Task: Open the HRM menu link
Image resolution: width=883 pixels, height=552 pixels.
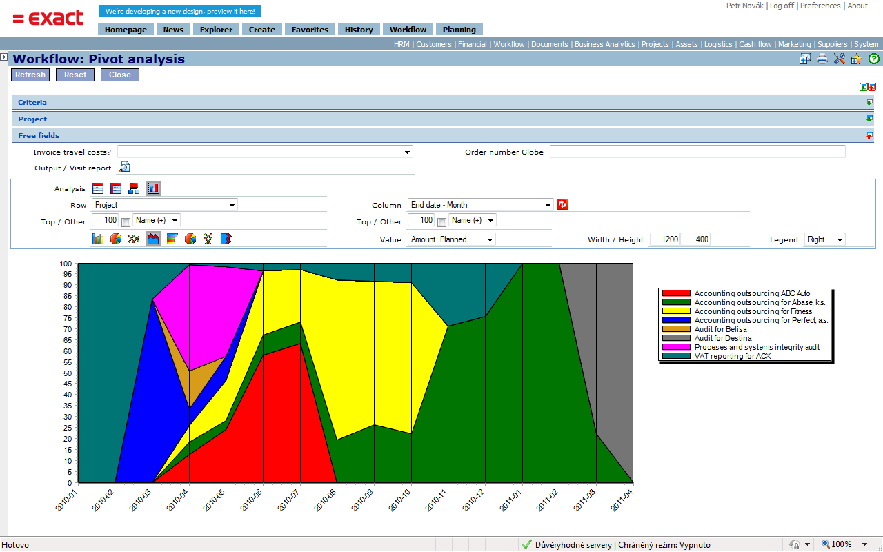Action: (x=401, y=44)
